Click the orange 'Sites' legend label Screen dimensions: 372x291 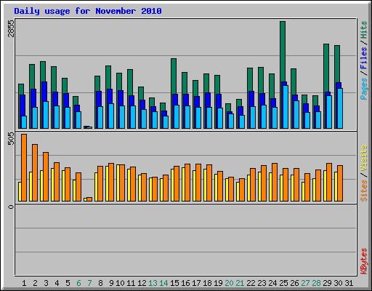pos(363,191)
